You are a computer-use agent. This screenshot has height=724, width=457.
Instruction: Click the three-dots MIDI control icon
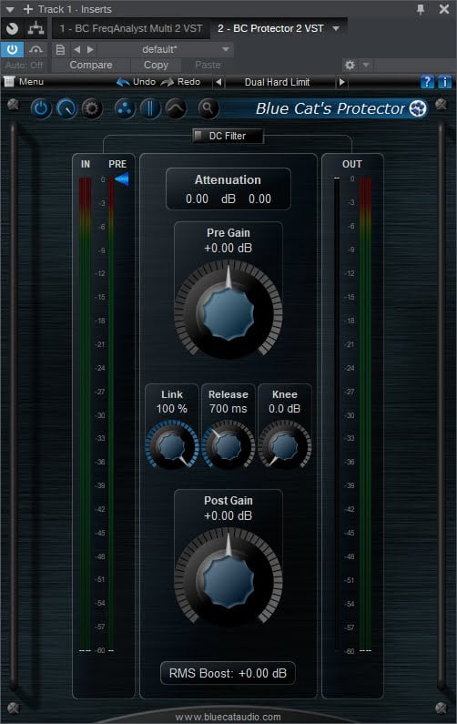pyautogui.click(x=125, y=109)
